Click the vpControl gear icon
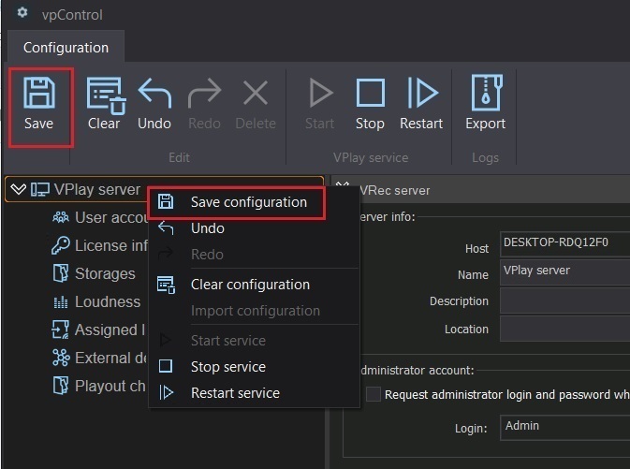The height and width of the screenshot is (469, 630). (22, 12)
